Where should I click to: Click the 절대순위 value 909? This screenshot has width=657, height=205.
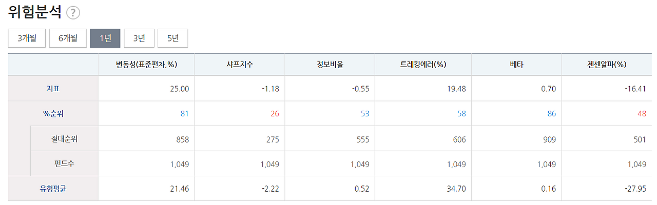click(x=550, y=139)
